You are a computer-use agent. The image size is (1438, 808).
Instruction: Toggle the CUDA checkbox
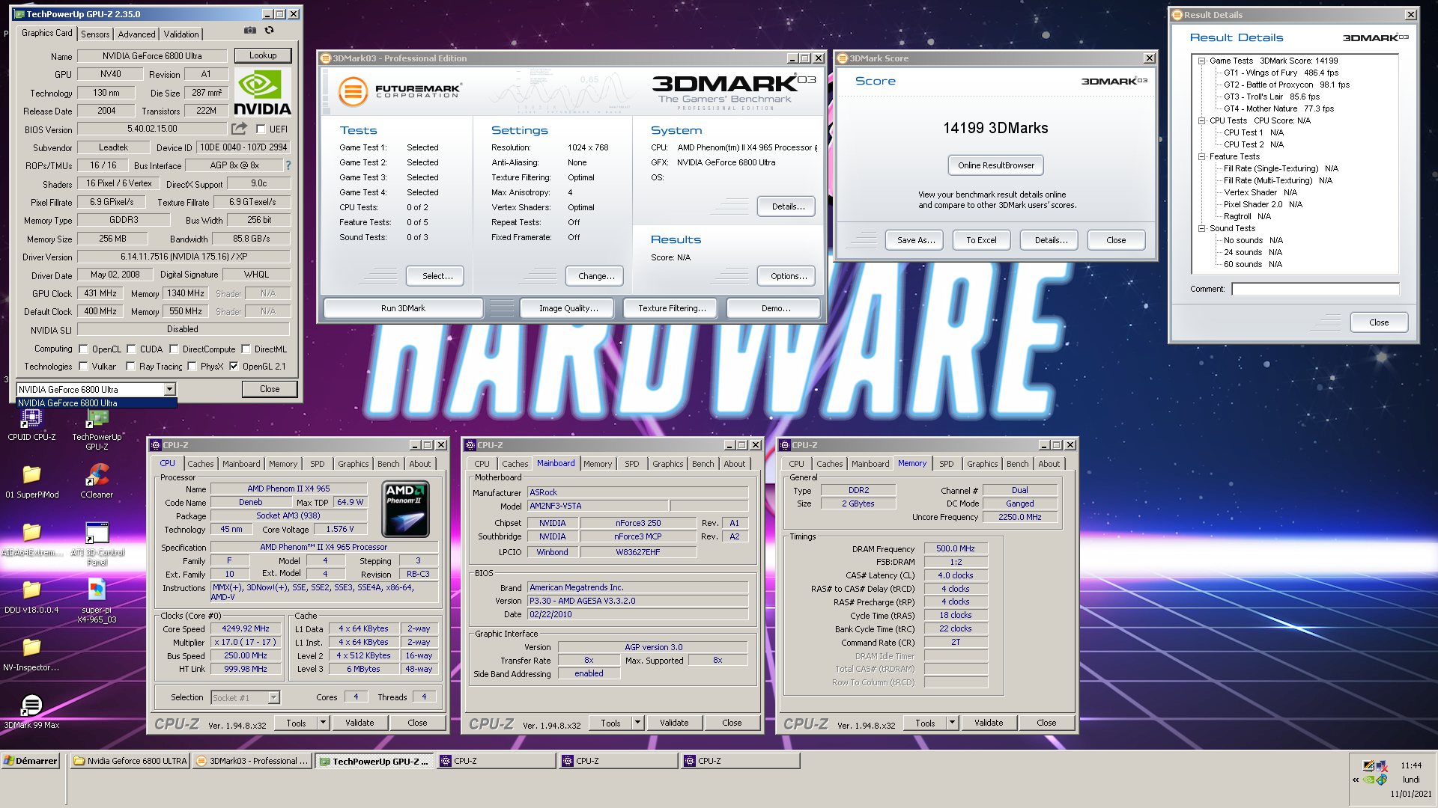[131, 349]
